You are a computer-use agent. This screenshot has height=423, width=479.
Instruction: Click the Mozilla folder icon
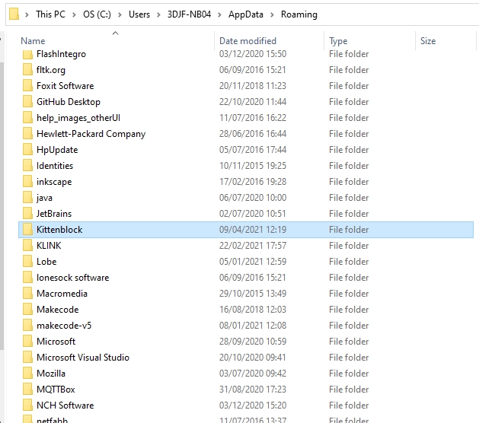click(x=27, y=374)
